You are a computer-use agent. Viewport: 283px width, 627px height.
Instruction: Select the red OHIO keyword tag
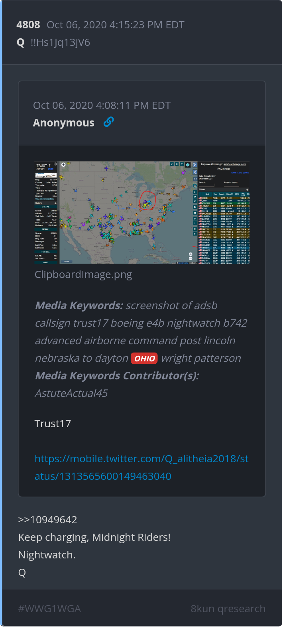(144, 358)
